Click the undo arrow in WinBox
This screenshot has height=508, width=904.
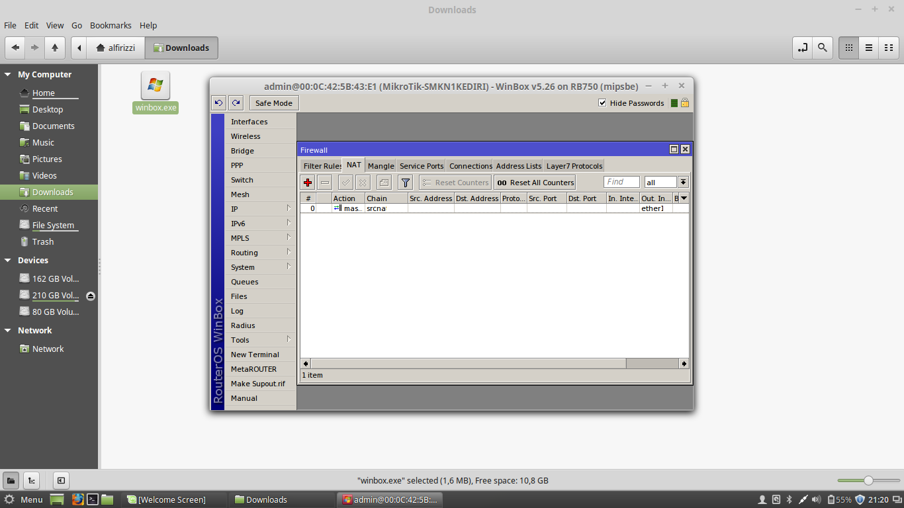coord(218,103)
